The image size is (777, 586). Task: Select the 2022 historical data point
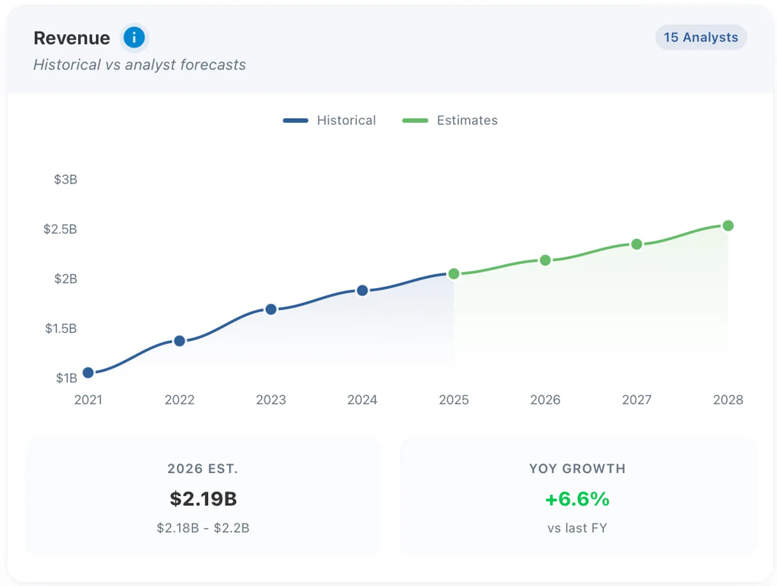pyautogui.click(x=180, y=341)
